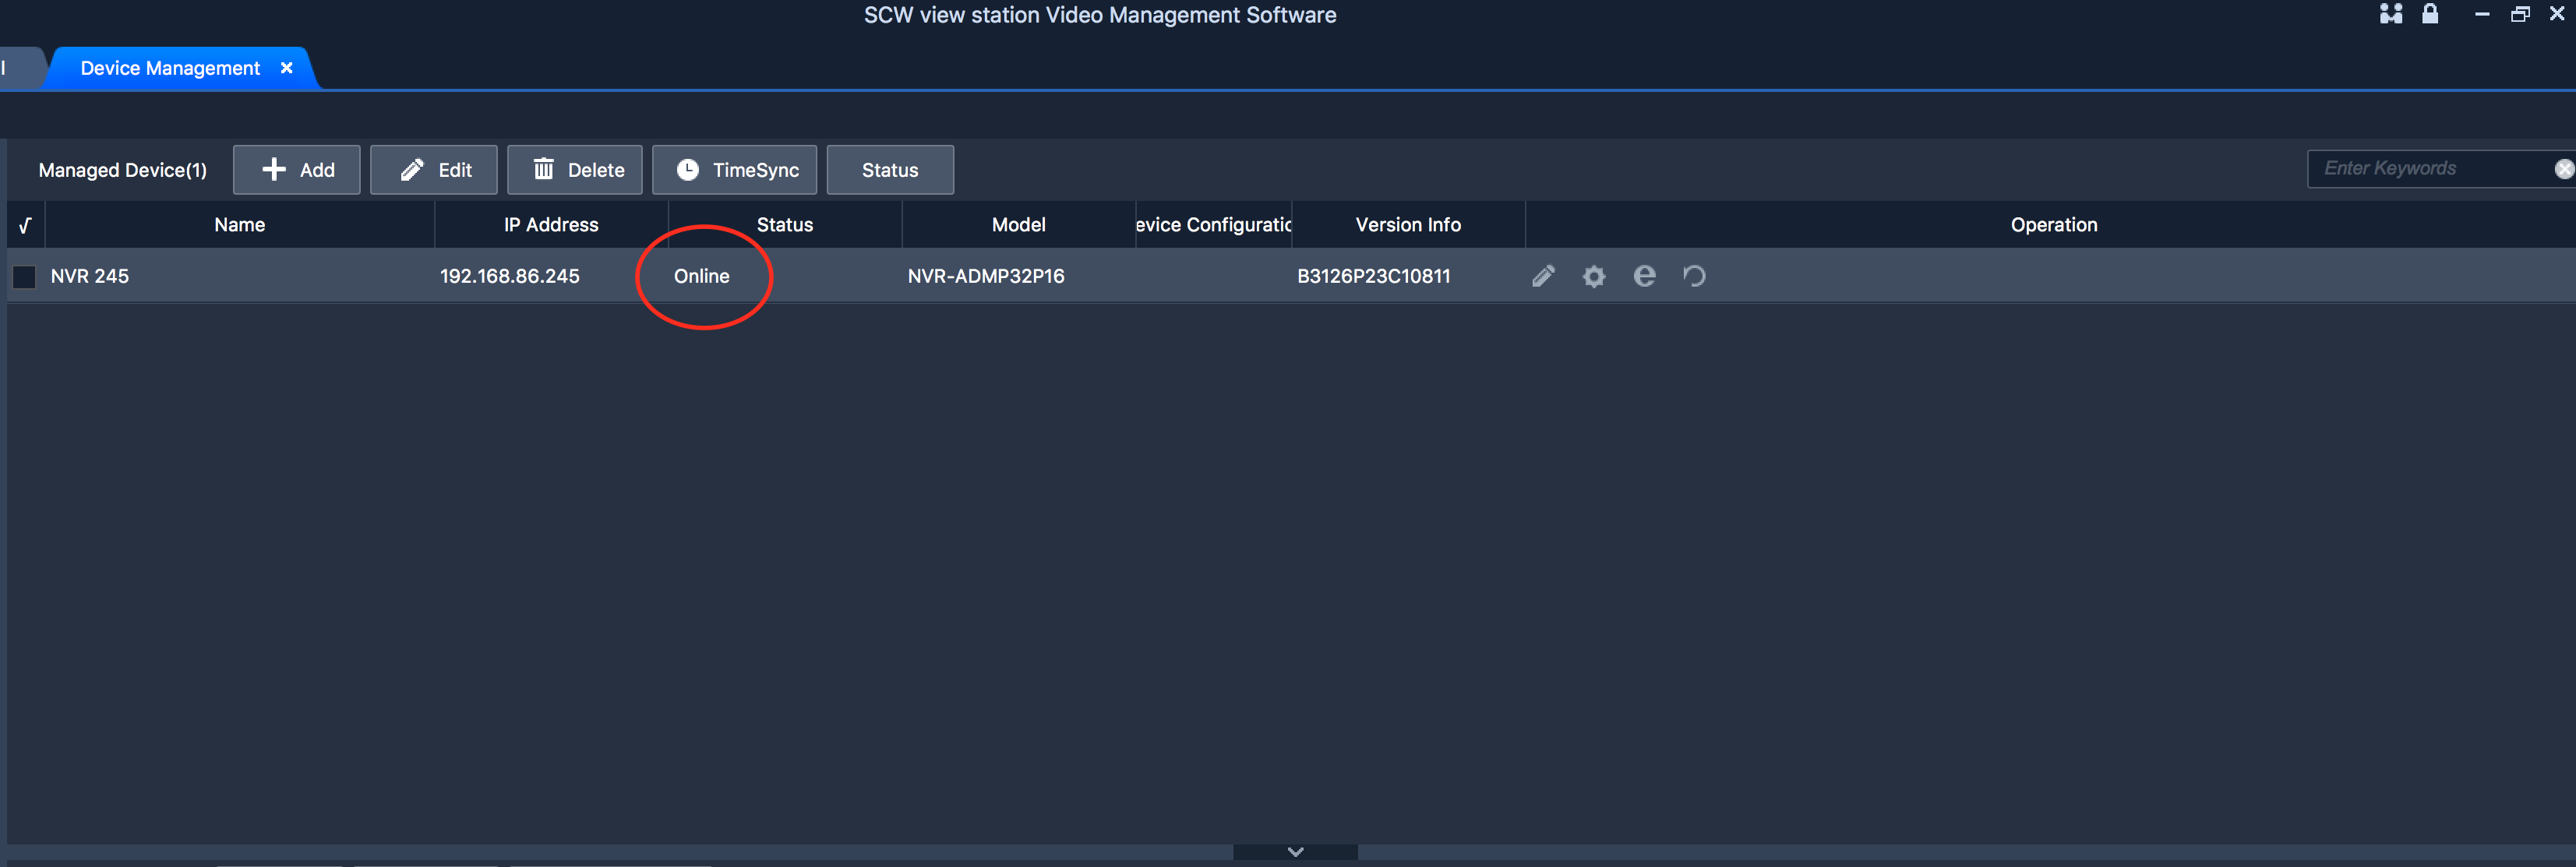Image resolution: width=2576 pixels, height=867 pixels.
Task: Click the Delete device button
Action: point(574,170)
